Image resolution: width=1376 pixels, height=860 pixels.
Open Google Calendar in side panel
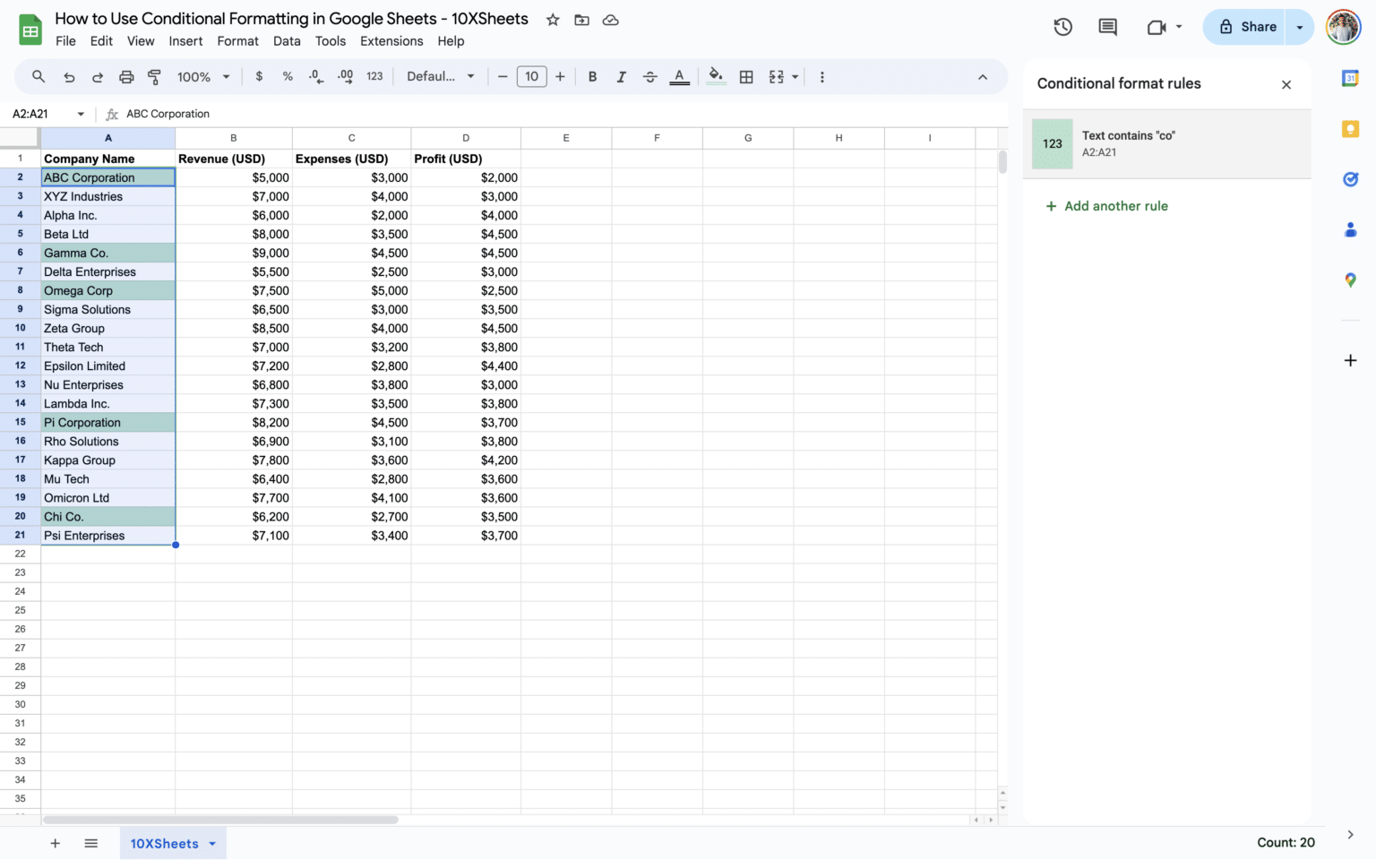click(x=1350, y=79)
